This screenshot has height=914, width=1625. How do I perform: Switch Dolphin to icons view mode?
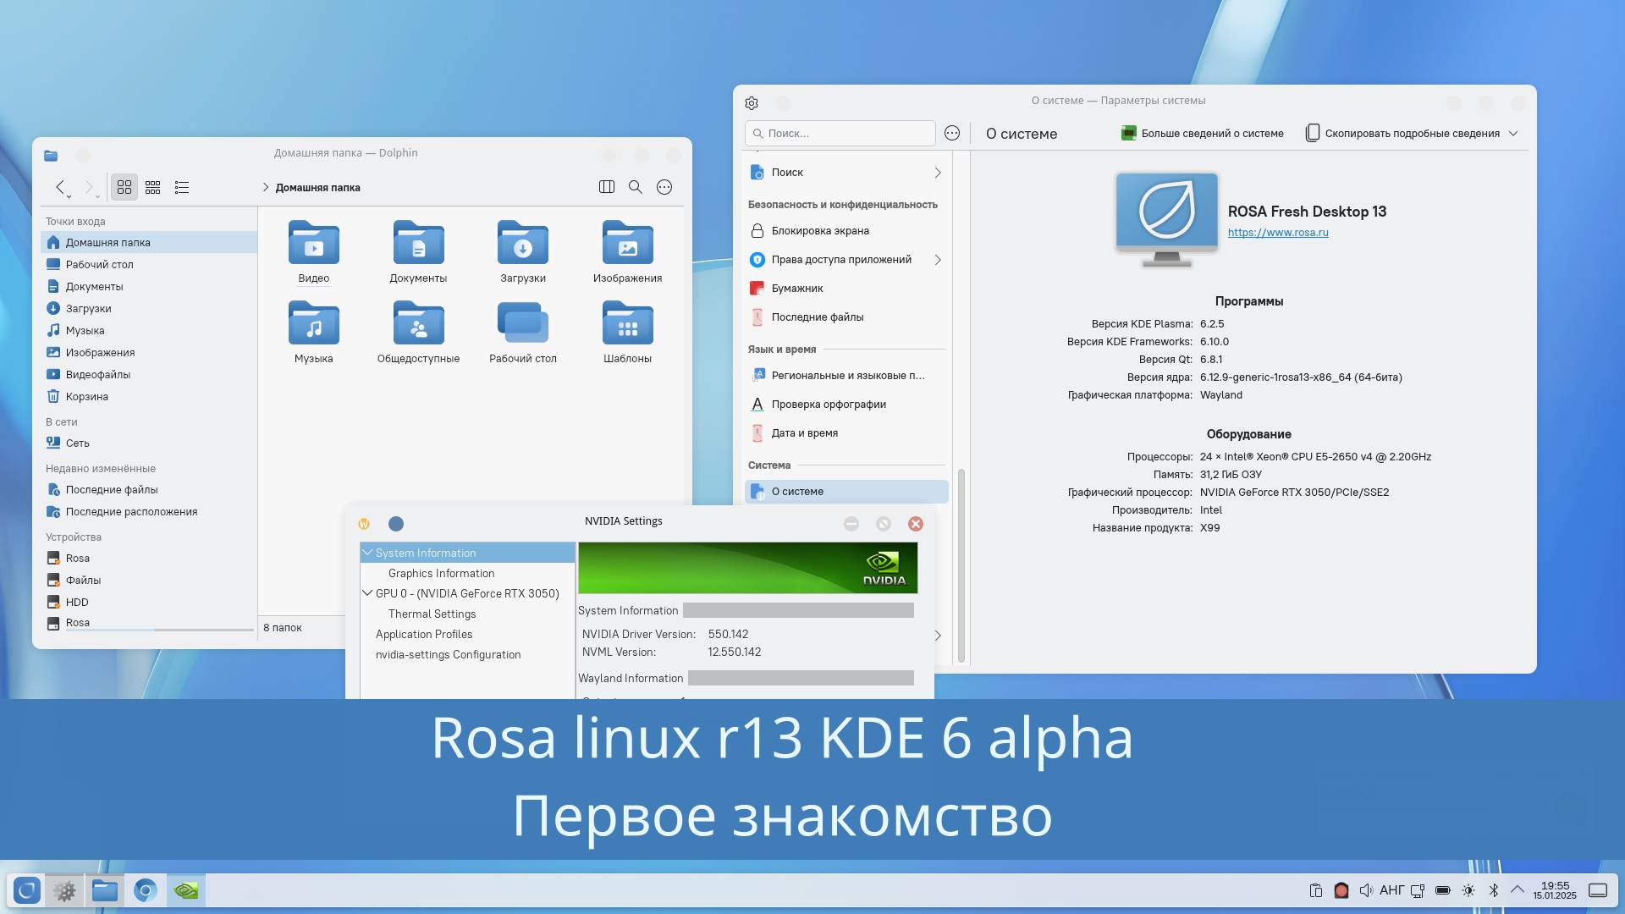(x=124, y=187)
